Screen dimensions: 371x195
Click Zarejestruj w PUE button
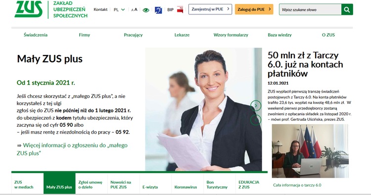point(210,9)
